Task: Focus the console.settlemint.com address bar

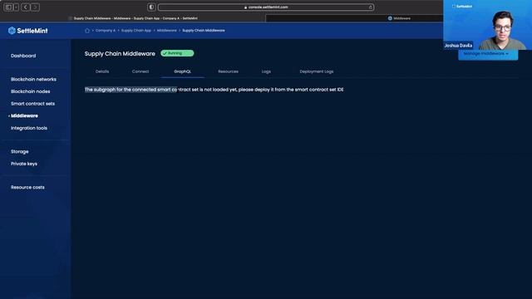Action: (266, 7)
